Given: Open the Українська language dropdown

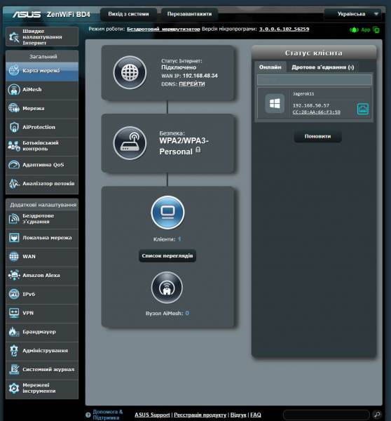Looking at the screenshot, I should [x=353, y=14].
